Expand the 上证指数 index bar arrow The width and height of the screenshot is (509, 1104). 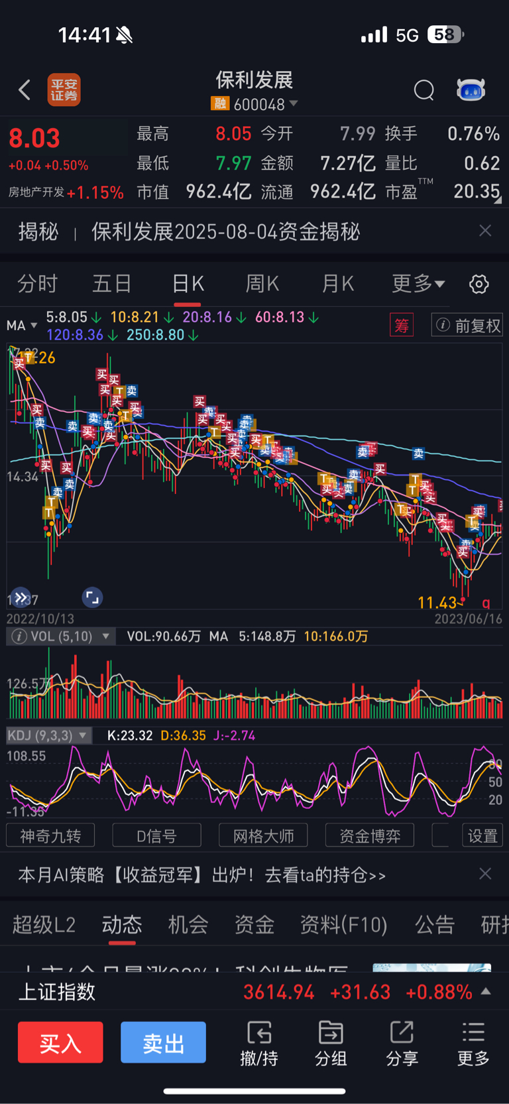click(x=486, y=991)
